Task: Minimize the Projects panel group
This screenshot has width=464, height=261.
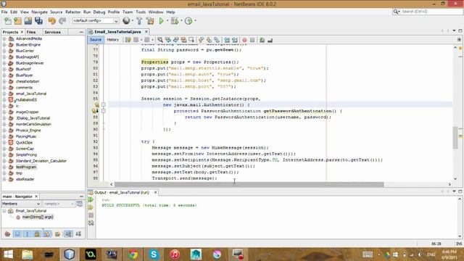Action: click(x=81, y=32)
